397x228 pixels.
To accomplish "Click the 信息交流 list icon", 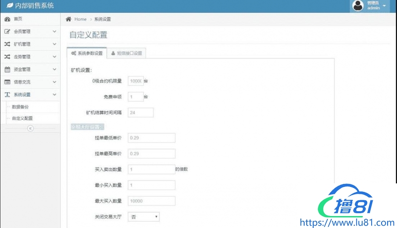I will coord(7,82).
